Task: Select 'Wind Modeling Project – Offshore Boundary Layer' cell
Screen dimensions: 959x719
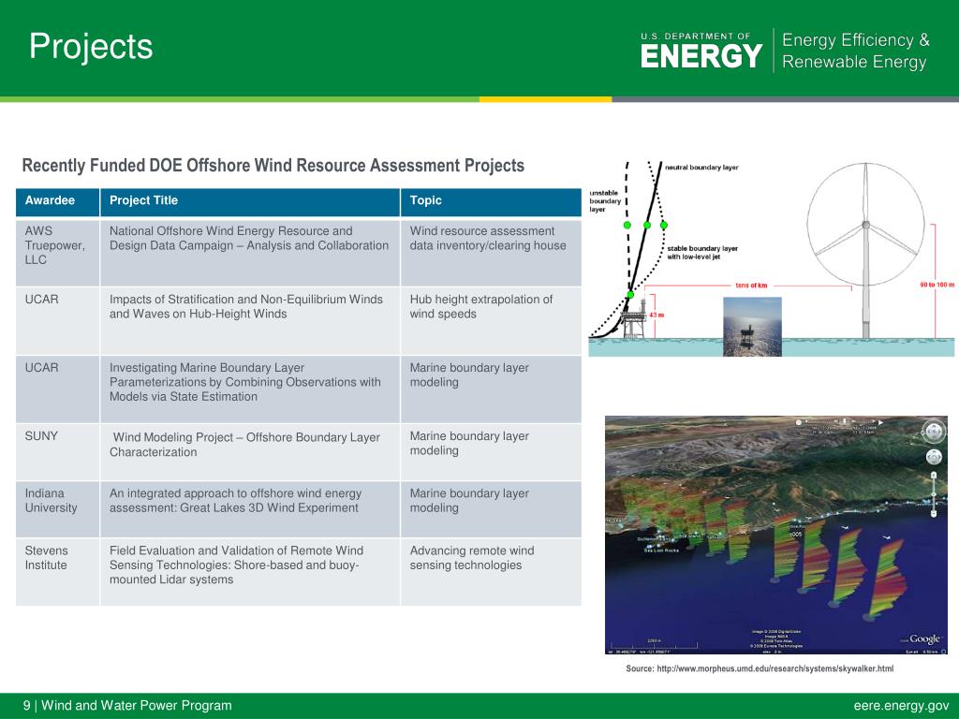Action: pyautogui.click(x=250, y=452)
